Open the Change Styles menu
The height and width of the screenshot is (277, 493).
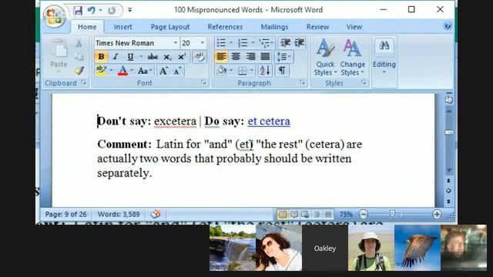coord(353,57)
